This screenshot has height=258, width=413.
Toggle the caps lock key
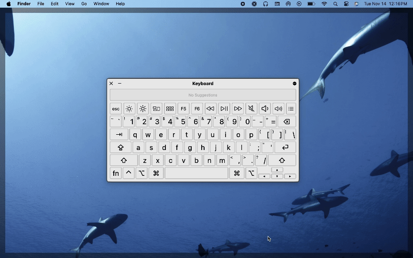click(120, 148)
